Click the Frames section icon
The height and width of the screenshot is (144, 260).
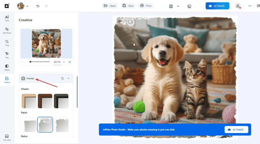(x=23, y=78)
